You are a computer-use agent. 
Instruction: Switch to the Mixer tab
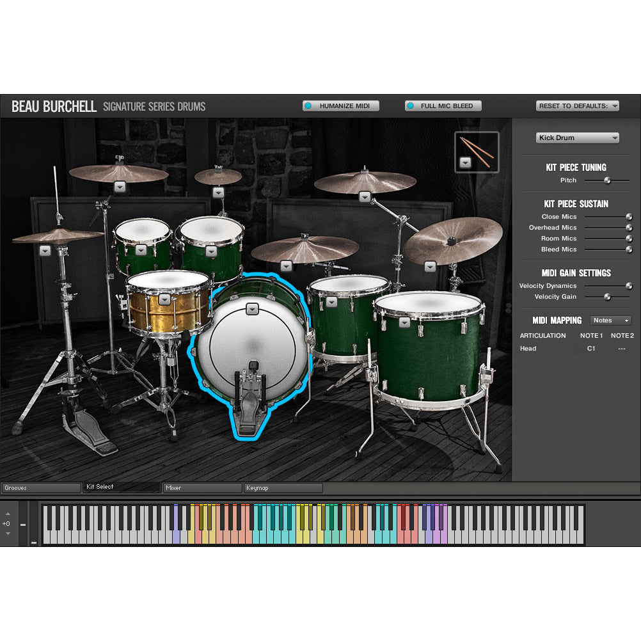(201, 487)
